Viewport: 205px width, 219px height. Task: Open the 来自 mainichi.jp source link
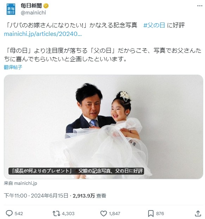point(20,183)
